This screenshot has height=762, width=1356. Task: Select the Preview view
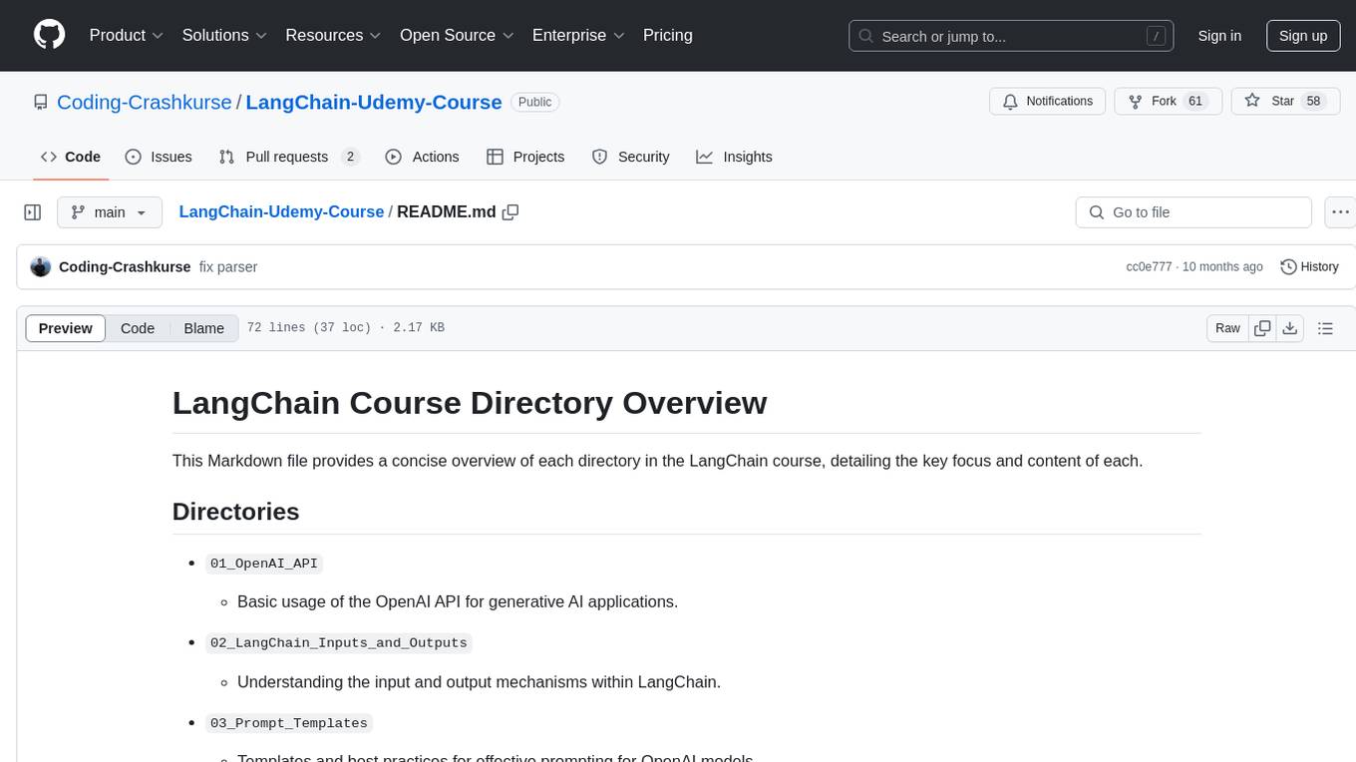(66, 328)
